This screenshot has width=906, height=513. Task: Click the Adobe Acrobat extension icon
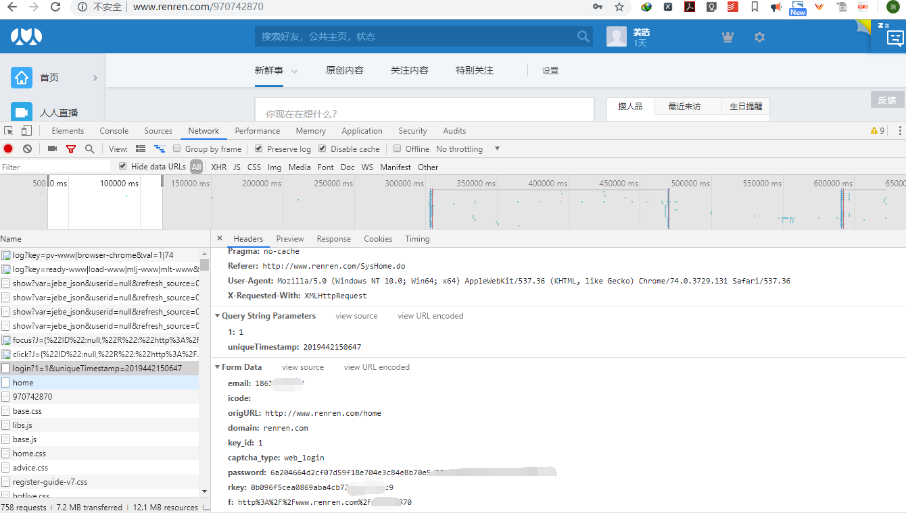click(x=690, y=7)
